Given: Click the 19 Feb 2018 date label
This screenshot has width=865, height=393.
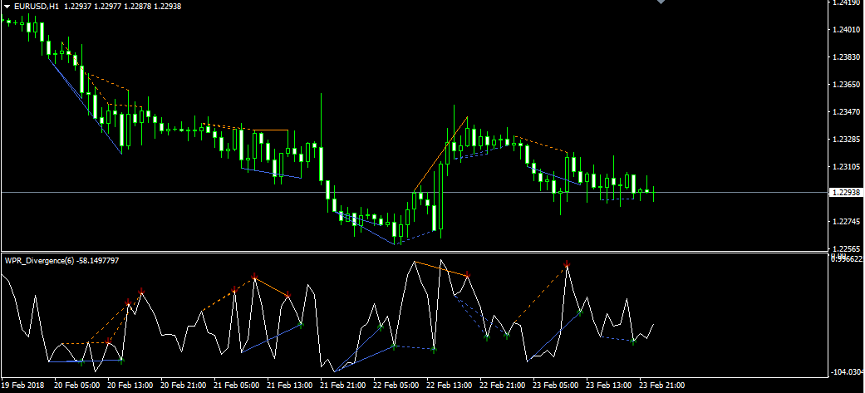Looking at the screenshot, I should [25, 386].
